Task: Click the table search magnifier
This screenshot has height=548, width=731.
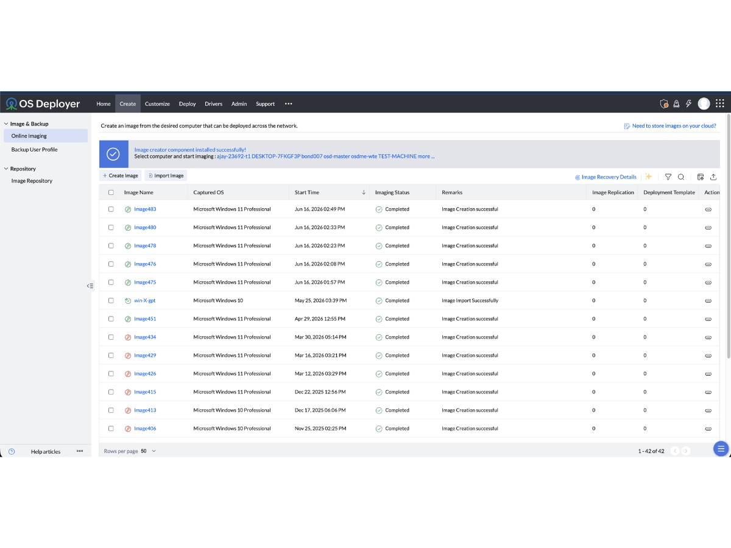Action: click(681, 177)
